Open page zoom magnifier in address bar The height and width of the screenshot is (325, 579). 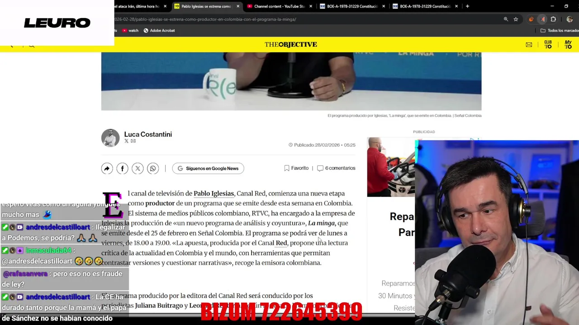pyautogui.click(x=506, y=19)
